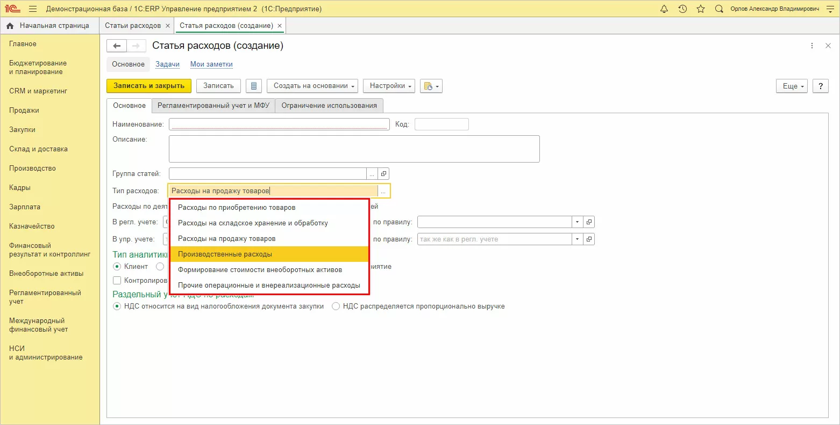Close the 'Статьи расходов' tab

coord(168,26)
